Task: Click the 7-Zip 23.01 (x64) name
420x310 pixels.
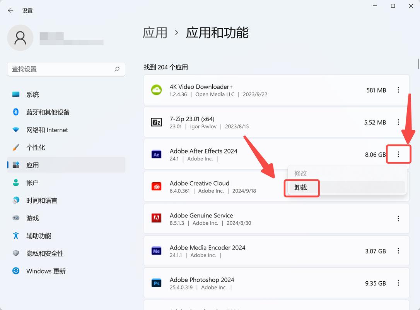Action: tap(192, 119)
